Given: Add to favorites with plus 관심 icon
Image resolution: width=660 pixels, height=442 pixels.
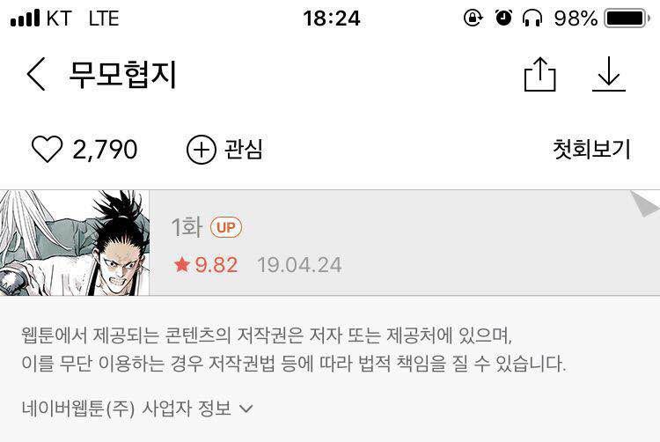Looking at the screenshot, I should [202, 149].
